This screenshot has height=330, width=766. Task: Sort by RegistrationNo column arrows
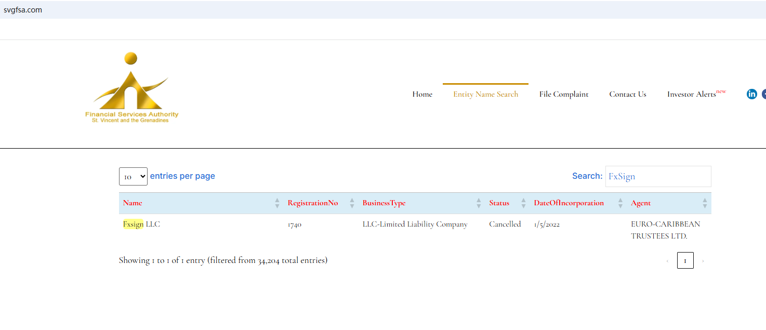tap(352, 203)
